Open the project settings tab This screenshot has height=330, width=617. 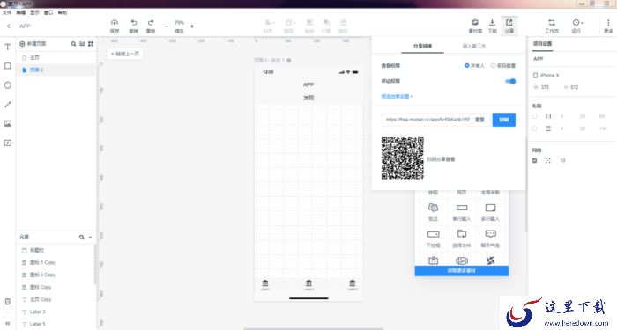pos(543,44)
